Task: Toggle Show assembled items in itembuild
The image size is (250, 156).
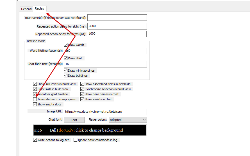Action: coord(82,84)
